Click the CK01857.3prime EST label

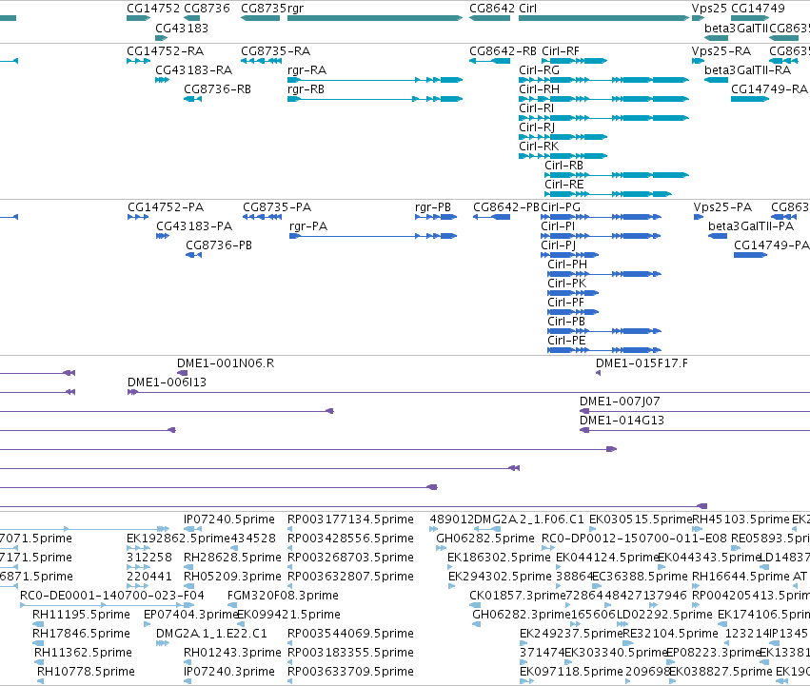point(518,595)
